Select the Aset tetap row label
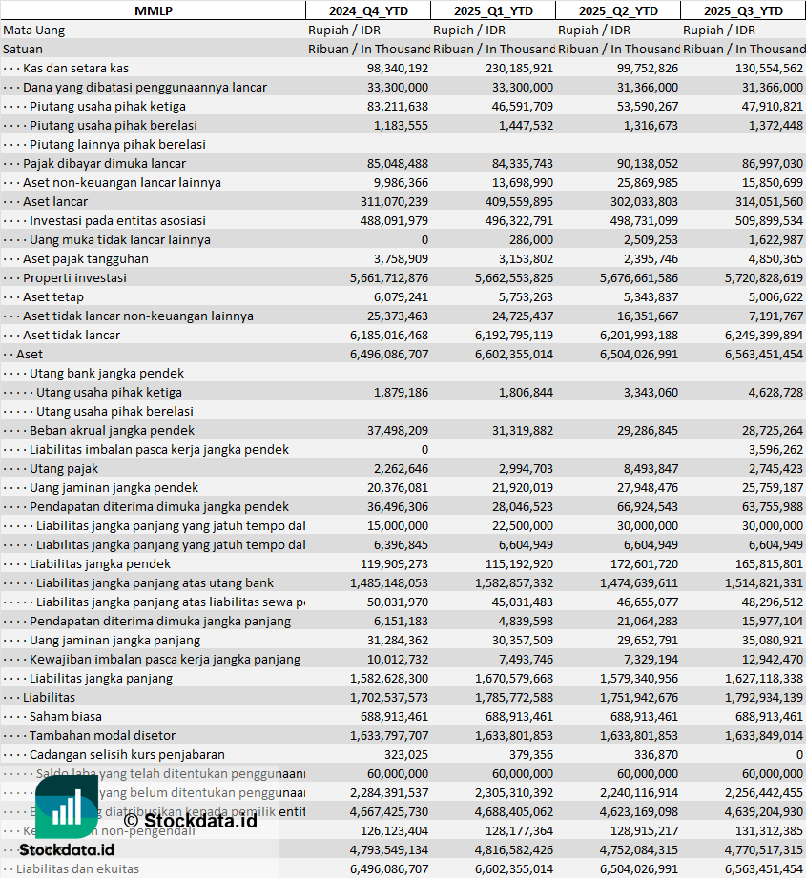This screenshot has width=806, height=878. point(53,296)
